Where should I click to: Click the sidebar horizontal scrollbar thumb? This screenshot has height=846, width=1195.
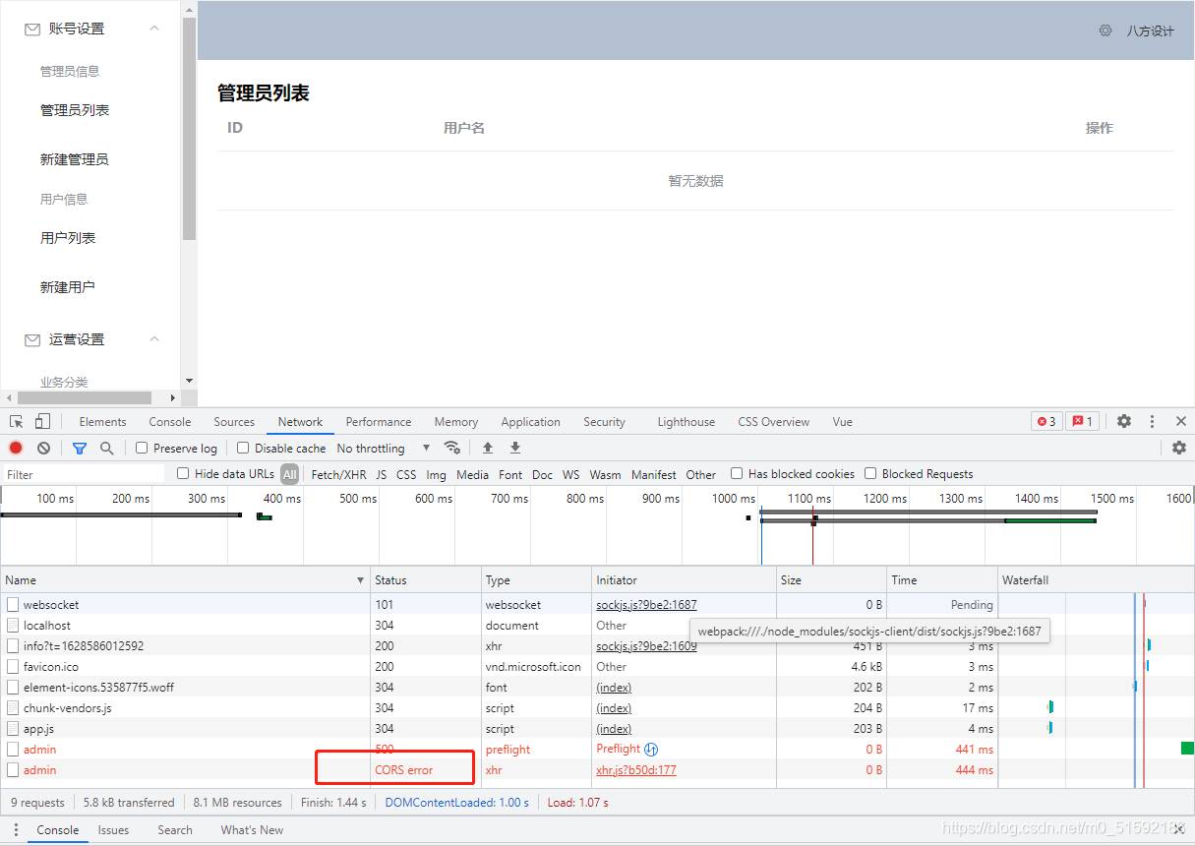84,398
